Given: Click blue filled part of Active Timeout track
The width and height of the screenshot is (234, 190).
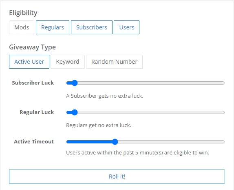Looking at the screenshot, I should [x=89, y=142].
